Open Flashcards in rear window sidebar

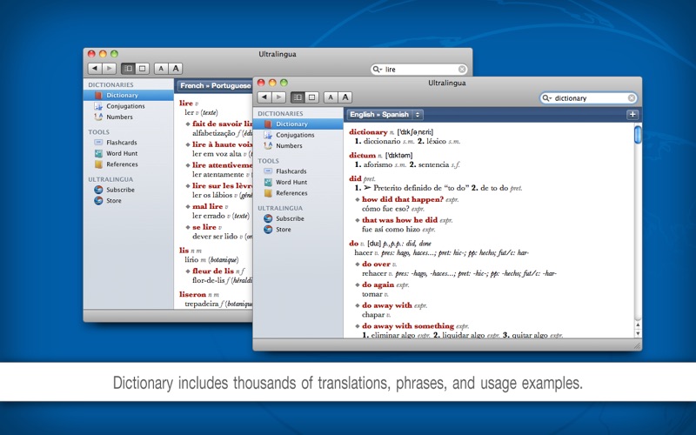click(128, 143)
